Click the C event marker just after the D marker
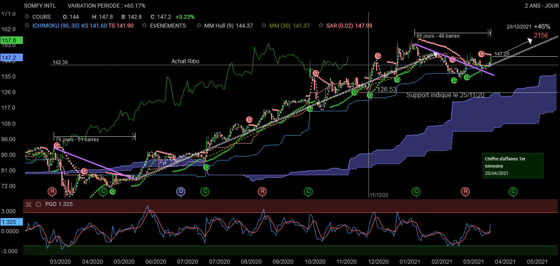This screenshot has width=560, height=266. tap(204, 192)
